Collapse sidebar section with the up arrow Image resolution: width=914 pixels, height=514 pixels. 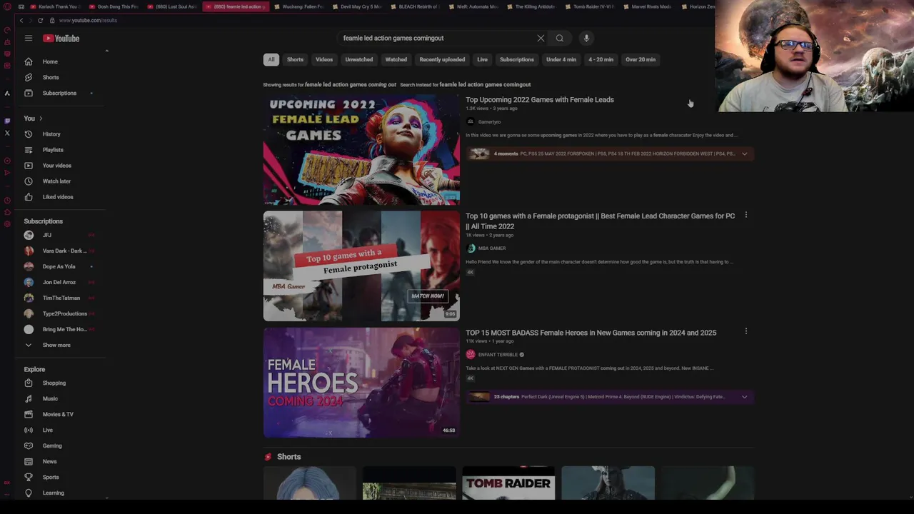click(x=106, y=51)
